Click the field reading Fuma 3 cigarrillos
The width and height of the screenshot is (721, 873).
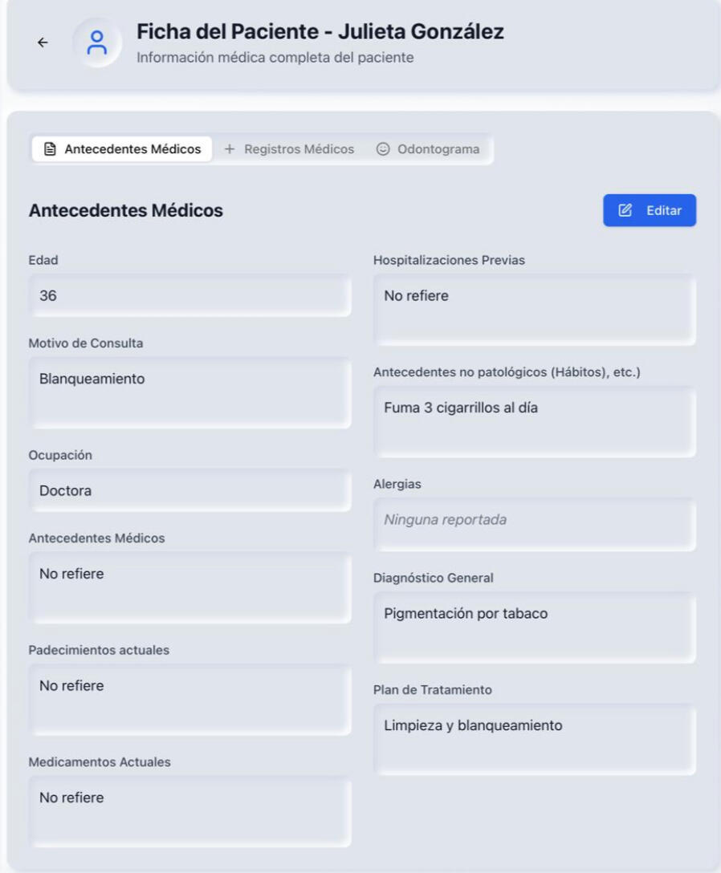click(535, 421)
